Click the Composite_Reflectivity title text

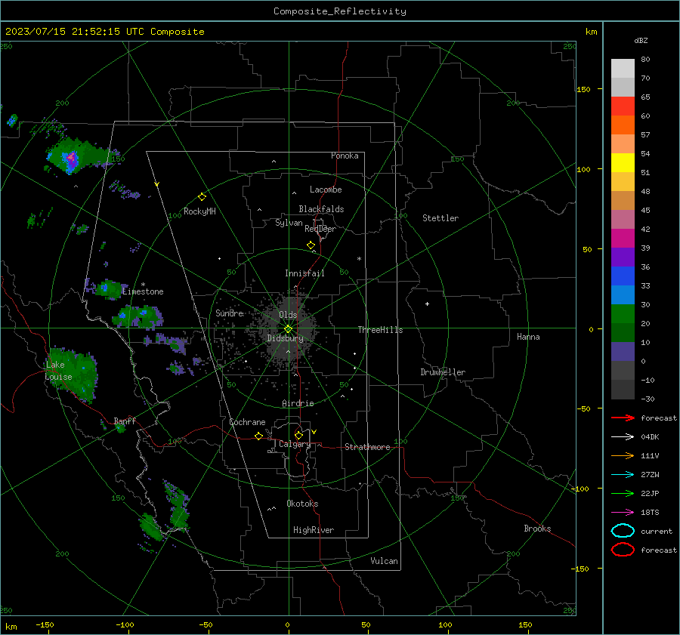(x=340, y=11)
